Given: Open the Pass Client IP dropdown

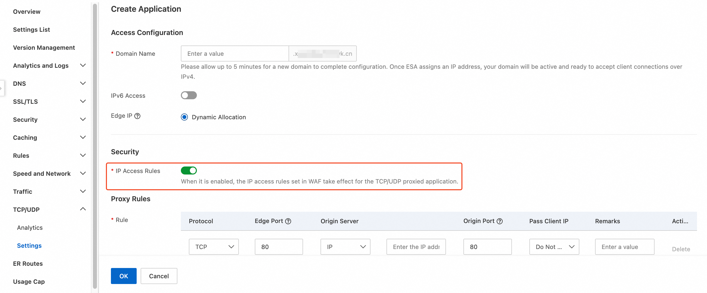Looking at the screenshot, I should coord(554,246).
